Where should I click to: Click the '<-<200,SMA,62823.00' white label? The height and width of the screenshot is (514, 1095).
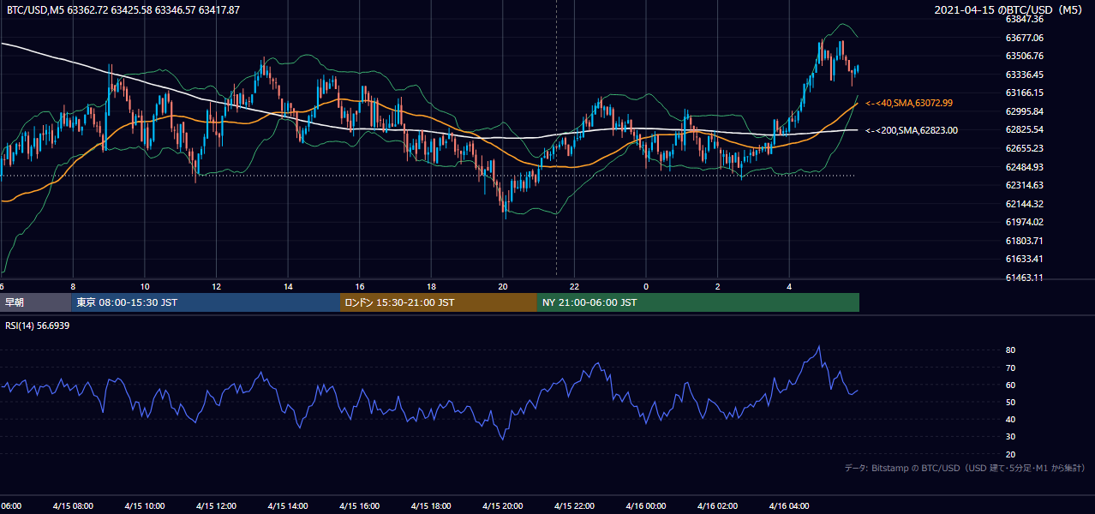[912, 130]
